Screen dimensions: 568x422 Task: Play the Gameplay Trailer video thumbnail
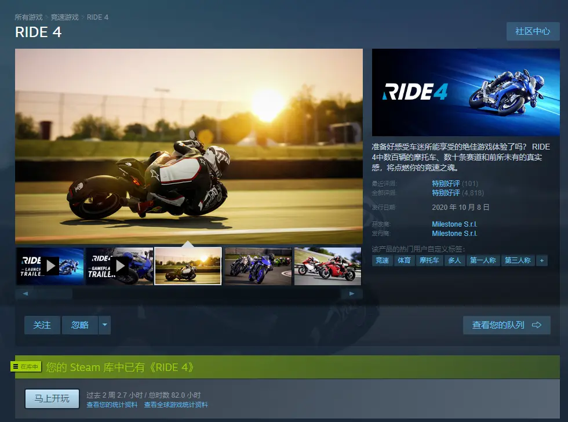coord(119,266)
